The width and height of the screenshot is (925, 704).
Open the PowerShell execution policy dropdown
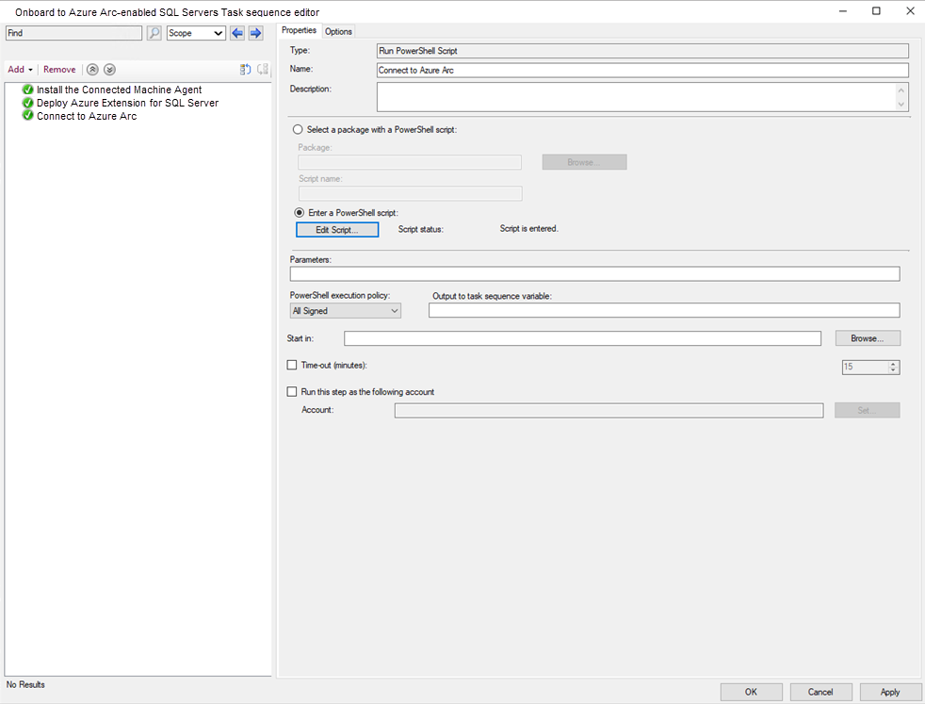[x=346, y=311]
